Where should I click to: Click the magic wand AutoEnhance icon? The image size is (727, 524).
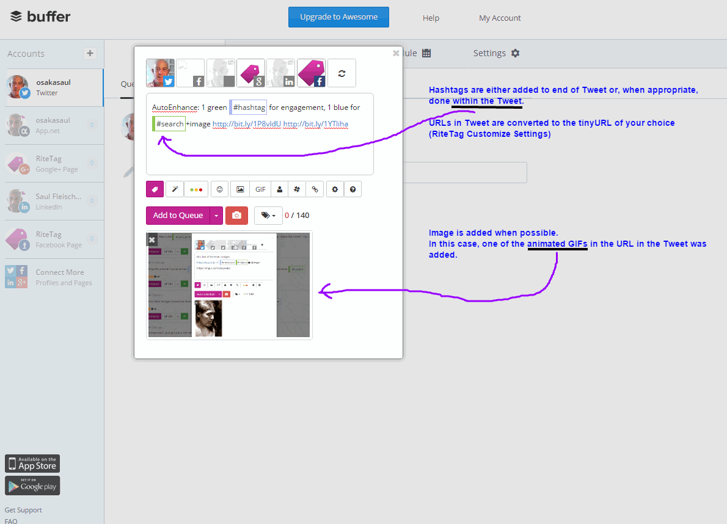(x=175, y=189)
